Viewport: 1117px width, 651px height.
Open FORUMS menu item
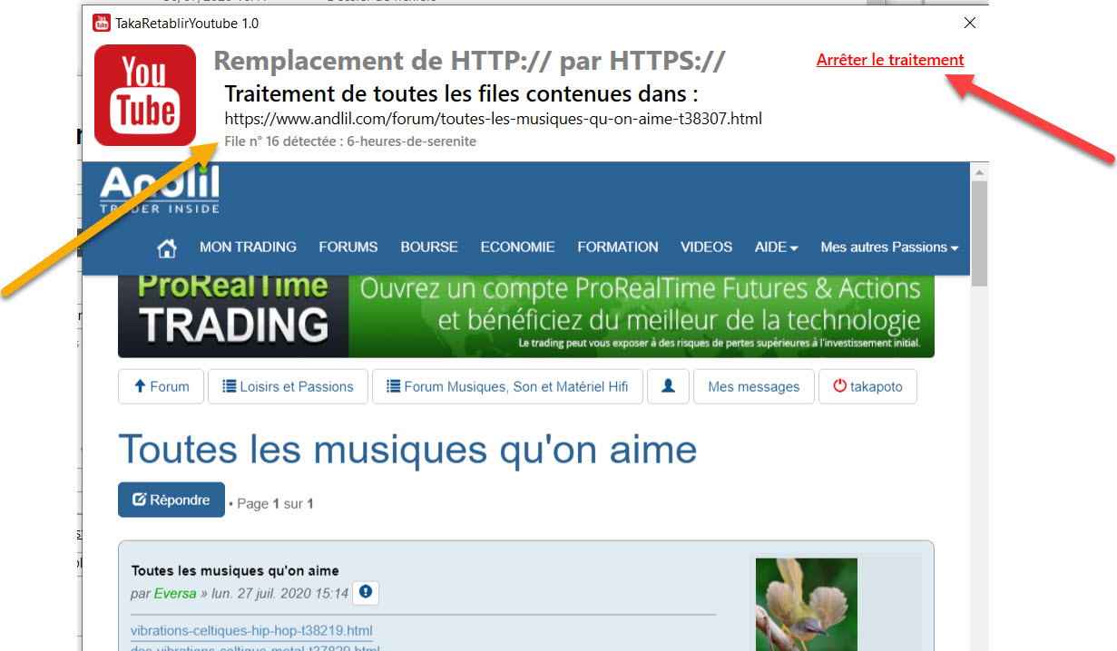pyautogui.click(x=348, y=248)
